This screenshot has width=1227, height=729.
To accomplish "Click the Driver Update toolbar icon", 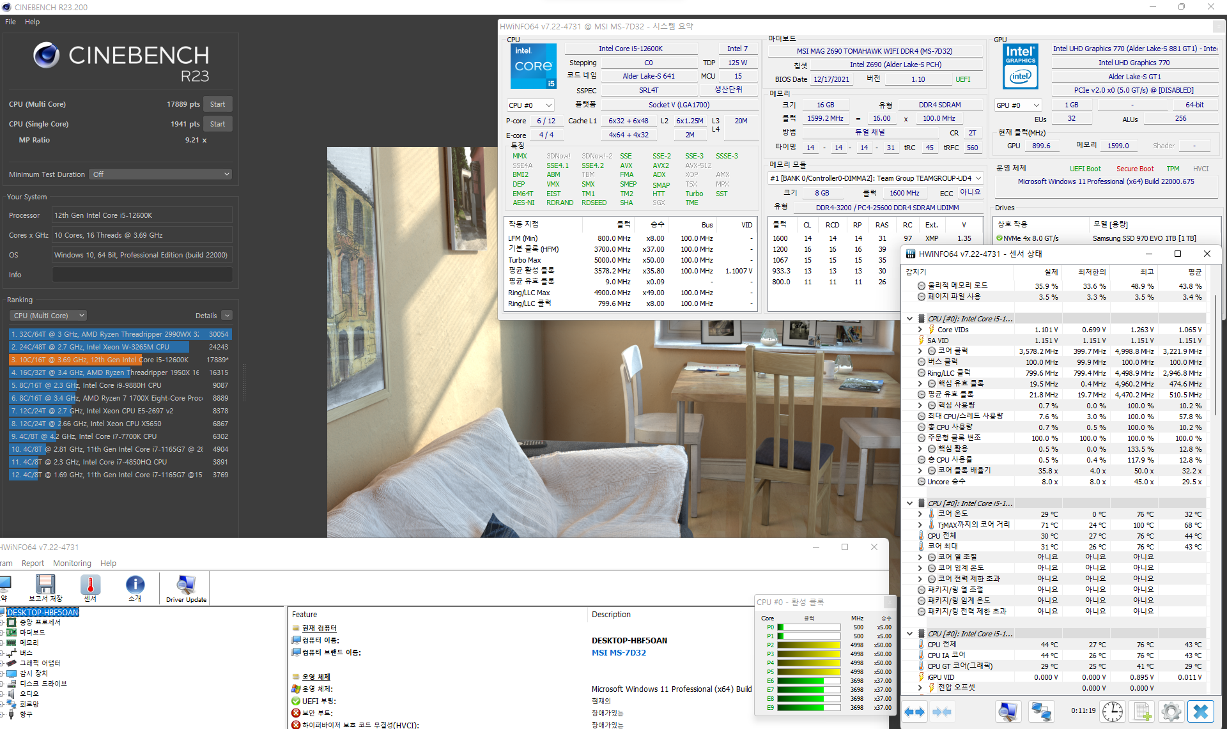I will (x=186, y=588).
